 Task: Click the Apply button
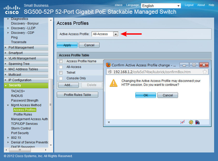point(67,45)
